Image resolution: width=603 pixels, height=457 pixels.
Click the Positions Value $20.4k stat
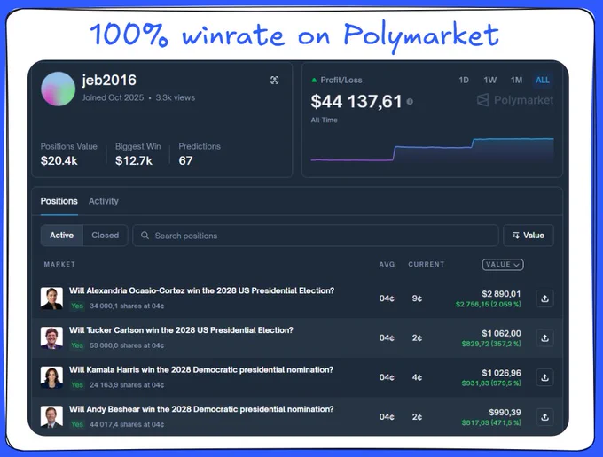(69, 154)
